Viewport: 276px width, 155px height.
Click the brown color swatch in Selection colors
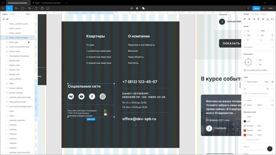(x=245, y=130)
